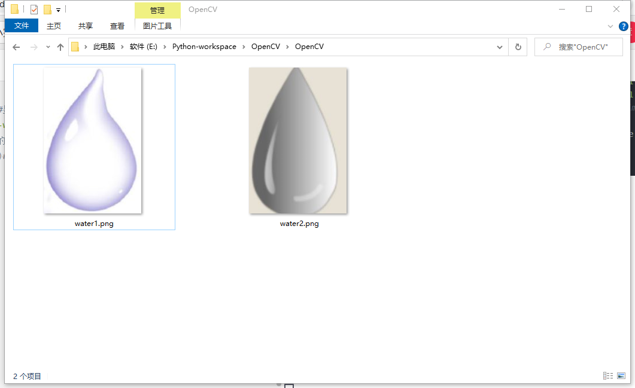The image size is (635, 388).
Task: Navigate to the first OpenCV breadcrumb
Action: click(x=266, y=47)
